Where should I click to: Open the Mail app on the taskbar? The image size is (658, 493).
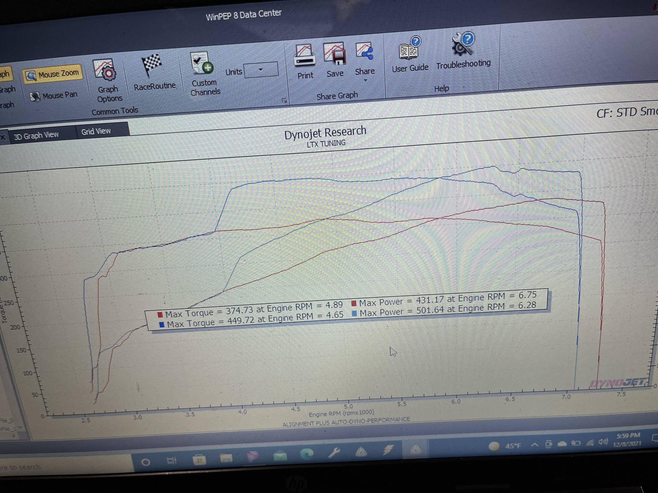pos(280,455)
